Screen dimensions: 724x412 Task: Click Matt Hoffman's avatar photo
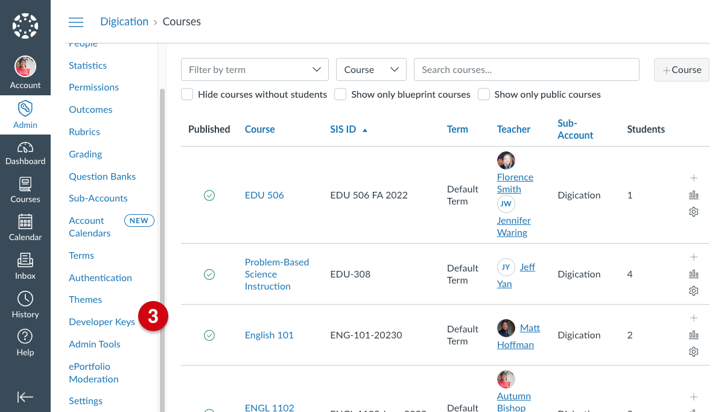click(x=506, y=328)
